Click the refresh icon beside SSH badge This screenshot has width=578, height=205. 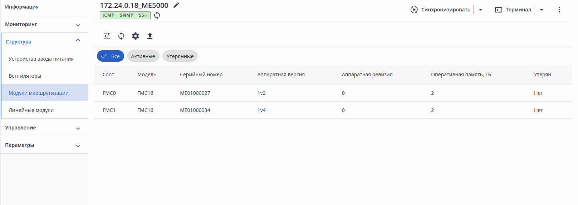pyautogui.click(x=157, y=15)
